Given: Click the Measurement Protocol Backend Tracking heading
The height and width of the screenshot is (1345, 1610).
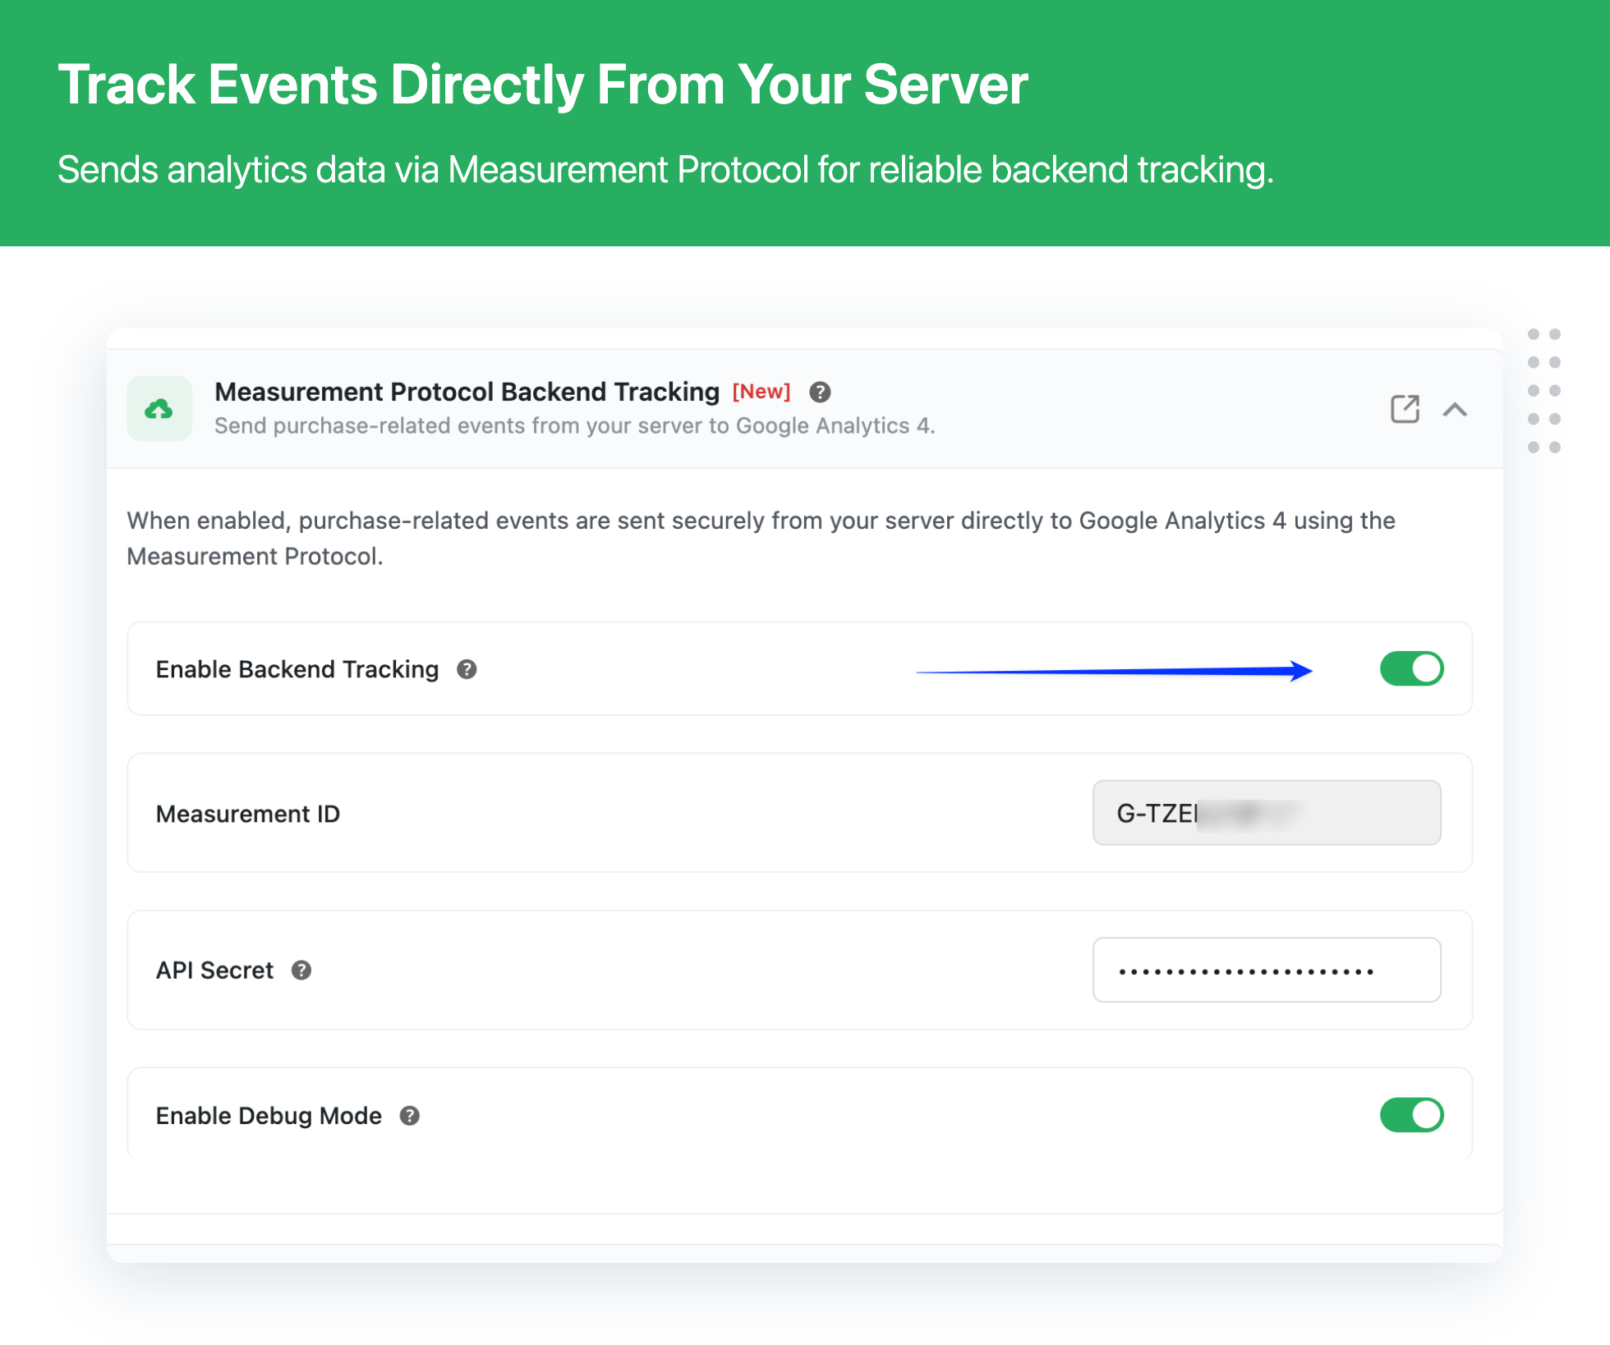Looking at the screenshot, I should pos(467,392).
